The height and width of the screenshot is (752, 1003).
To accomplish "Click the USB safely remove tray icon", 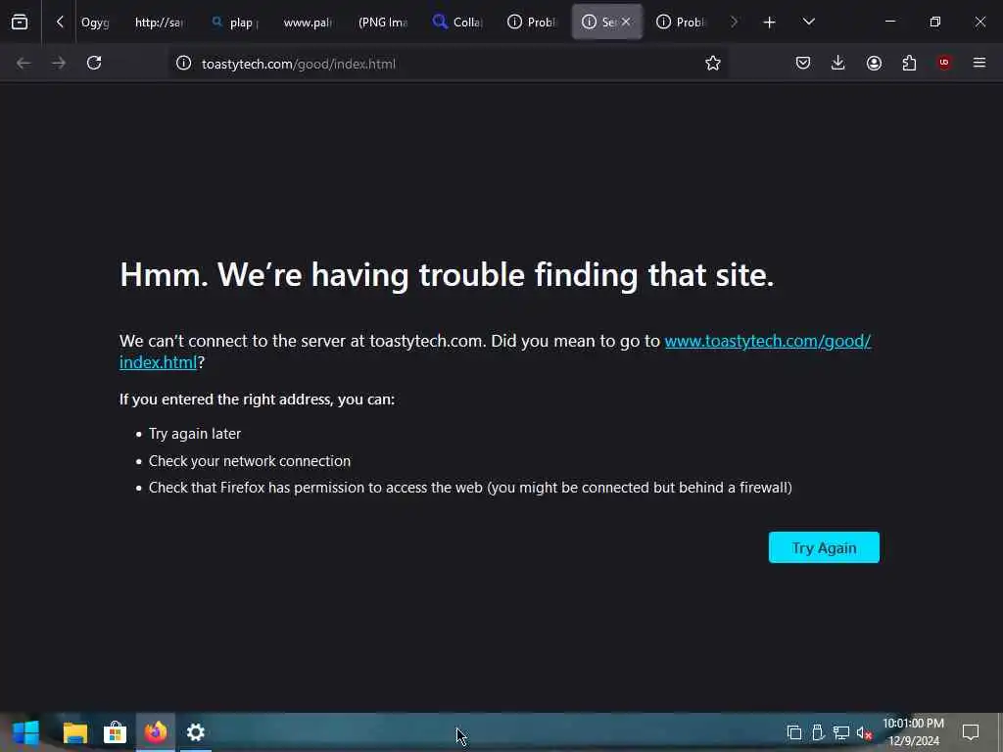I will coord(818,732).
